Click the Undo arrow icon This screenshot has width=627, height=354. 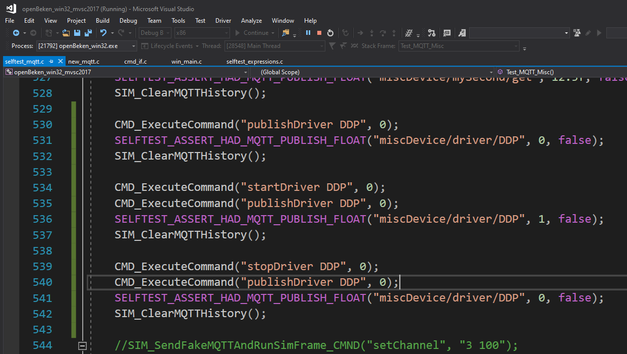pyautogui.click(x=103, y=33)
